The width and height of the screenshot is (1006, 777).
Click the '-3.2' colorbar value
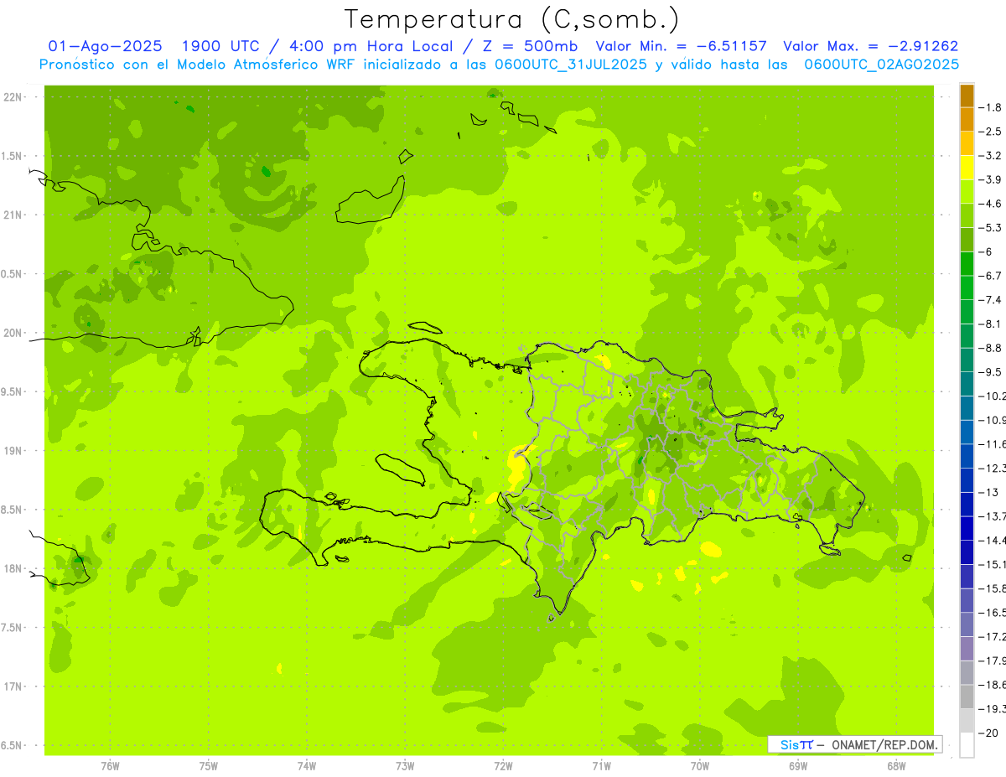990,156
